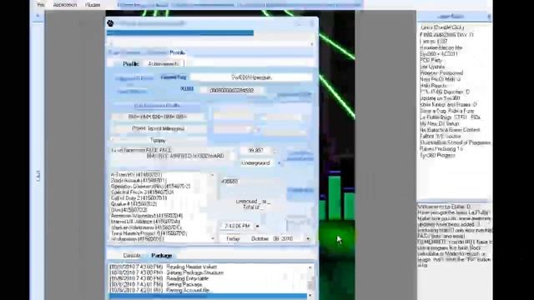Click the games list scroll-down arrow
This screenshot has height=300, width=534.
click(213, 239)
